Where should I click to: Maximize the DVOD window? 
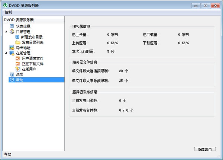point(206,6)
